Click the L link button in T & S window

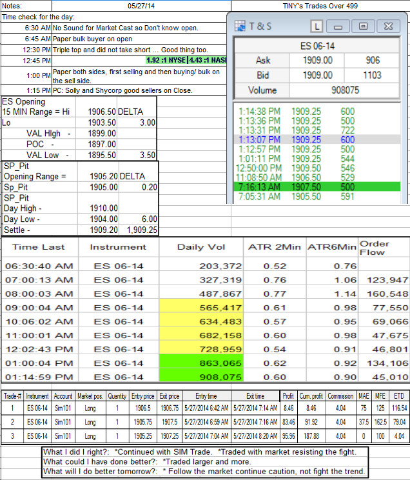[x=317, y=26]
